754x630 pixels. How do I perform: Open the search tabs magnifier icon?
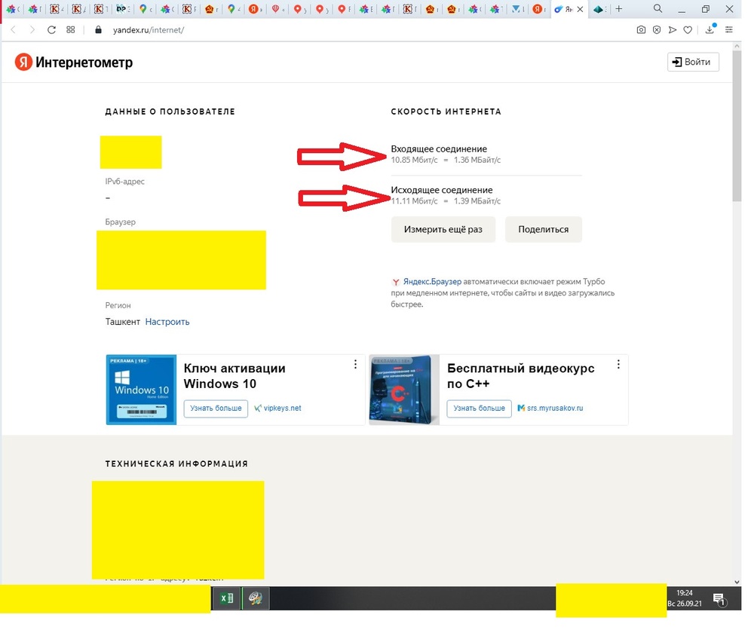pos(658,9)
